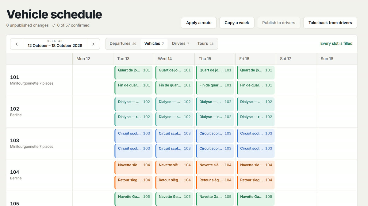Click the Mon 12 column header
Image resolution: width=368 pixels, height=206 pixels.
click(93, 59)
